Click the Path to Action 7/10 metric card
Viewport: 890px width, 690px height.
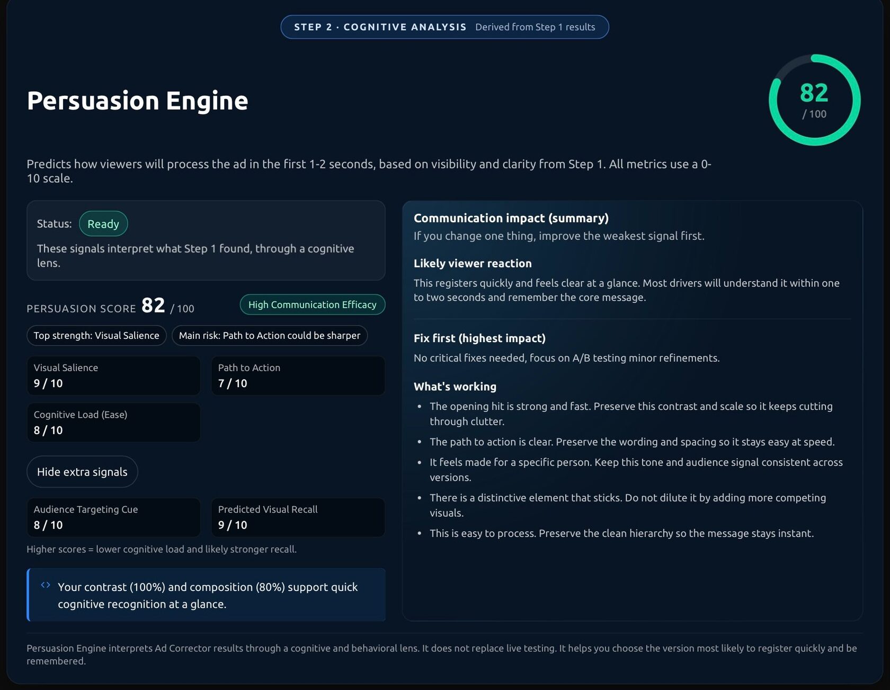(x=298, y=375)
